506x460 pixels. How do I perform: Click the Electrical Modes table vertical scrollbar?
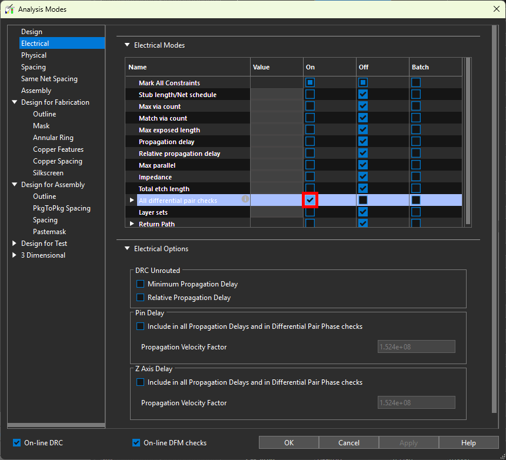[x=468, y=140]
